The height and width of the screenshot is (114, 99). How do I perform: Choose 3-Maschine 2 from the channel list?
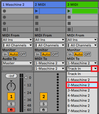[82, 90]
